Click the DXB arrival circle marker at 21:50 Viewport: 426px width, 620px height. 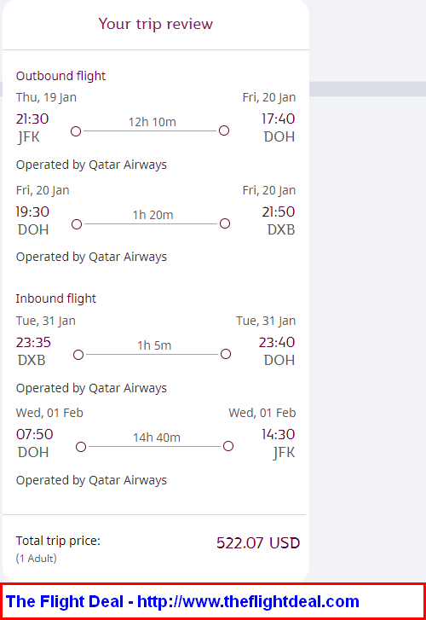(225, 223)
